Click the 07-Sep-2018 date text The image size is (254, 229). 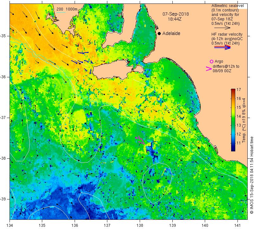176,14
